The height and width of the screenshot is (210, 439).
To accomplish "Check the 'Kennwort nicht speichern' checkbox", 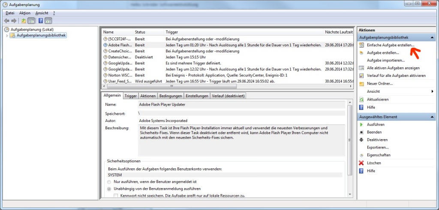I will (x=116, y=195).
